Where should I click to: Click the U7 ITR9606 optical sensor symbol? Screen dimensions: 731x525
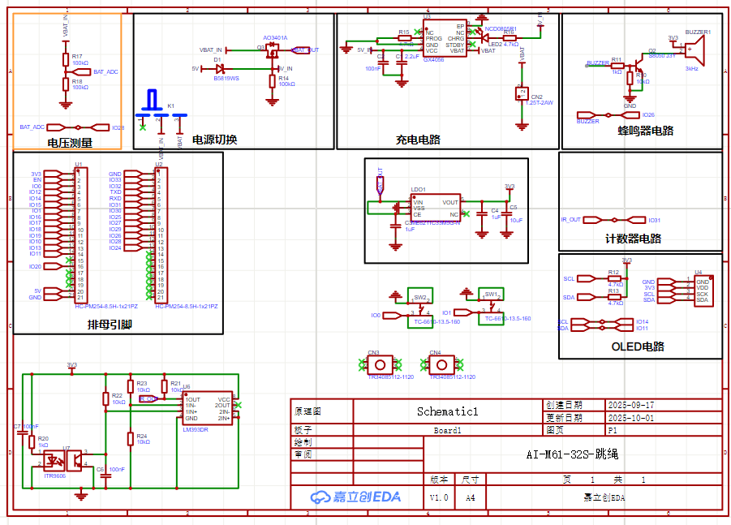click(x=60, y=460)
